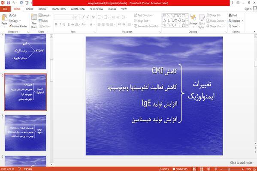Image resolution: width=257 pixels, height=171 pixels.
Task: Align text left
Action: point(99,24)
